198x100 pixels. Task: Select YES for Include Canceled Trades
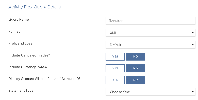(x=115, y=56)
